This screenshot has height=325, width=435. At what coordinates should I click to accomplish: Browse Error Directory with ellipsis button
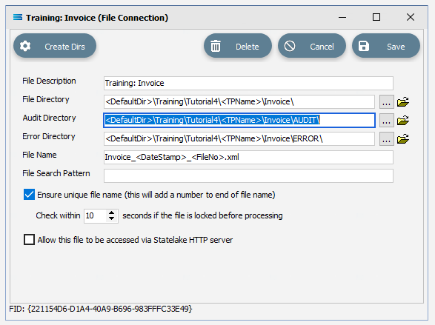click(x=386, y=138)
